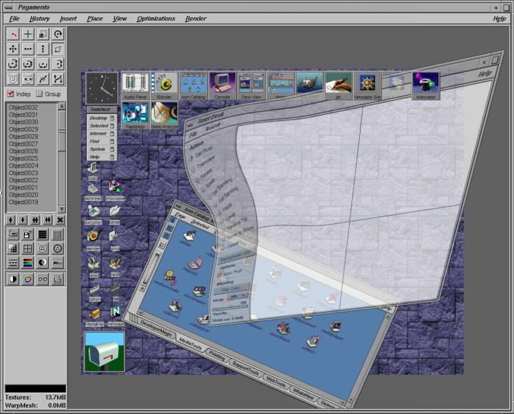Click the glasses icon in bottom row
Viewport: 514px width, 414px height.
pyautogui.click(x=43, y=279)
